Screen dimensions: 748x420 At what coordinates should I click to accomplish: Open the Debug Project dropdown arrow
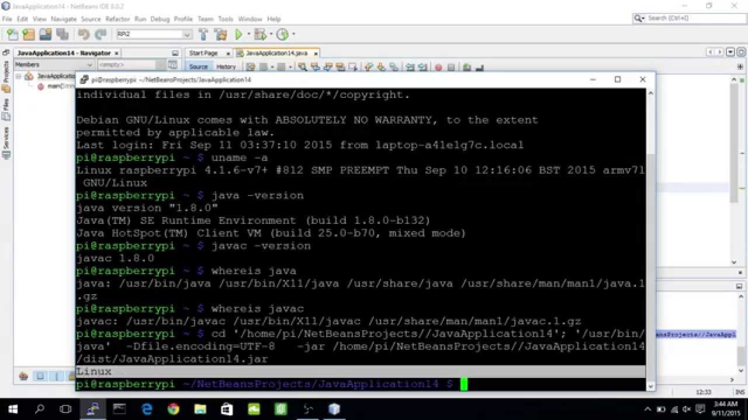point(271,34)
